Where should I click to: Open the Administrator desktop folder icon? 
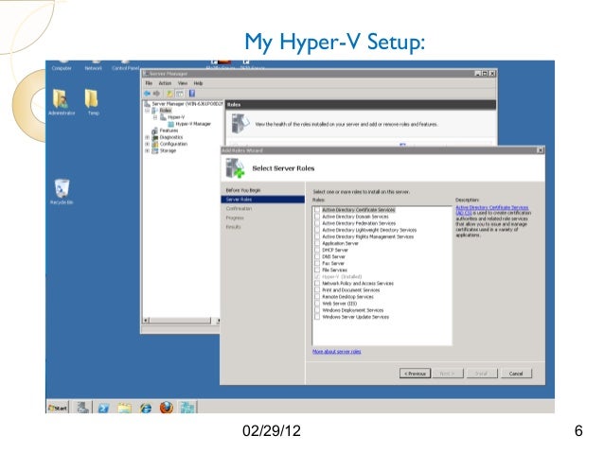pos(62,102)
